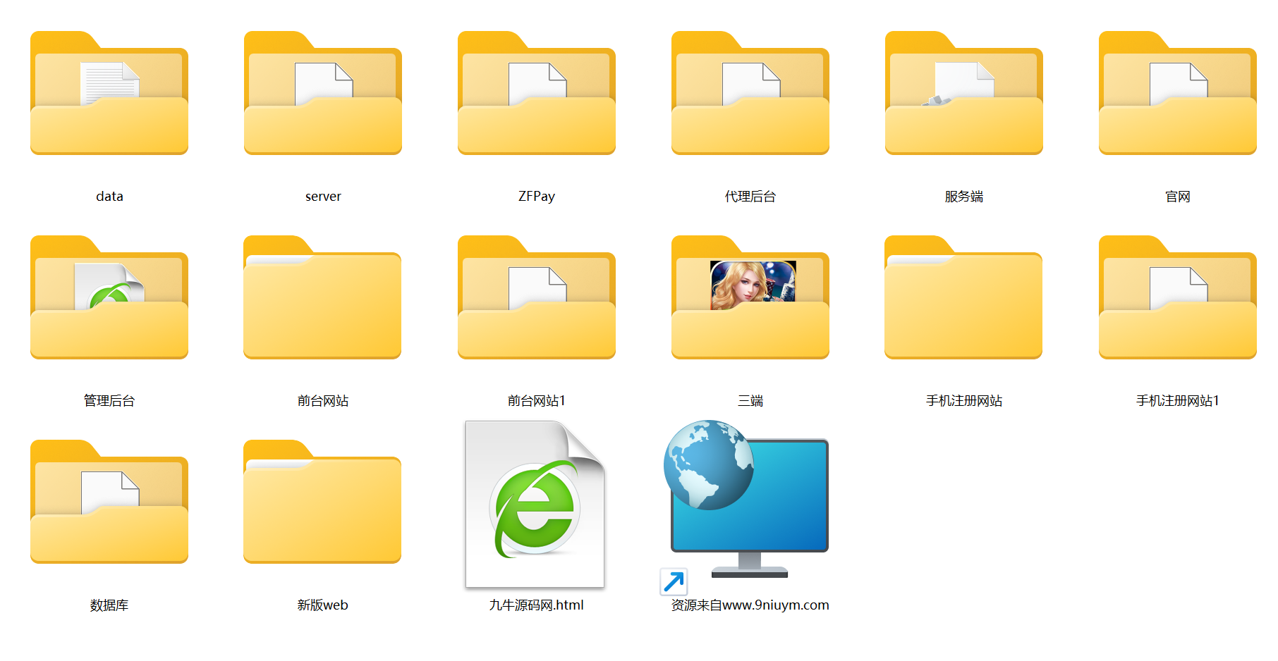This screenshot has height=661, width=1278.
Task: Select the 九牛源码网.html file icon
Action: [x=535, y=505]
